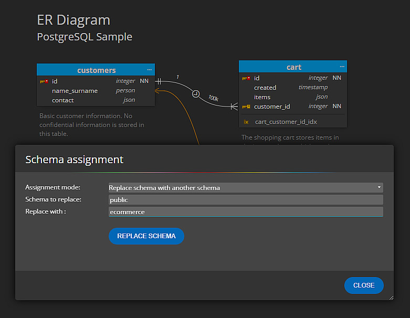Screen dimensions: 410x318
Task: Select the customers table header
Action: (96, 70)
